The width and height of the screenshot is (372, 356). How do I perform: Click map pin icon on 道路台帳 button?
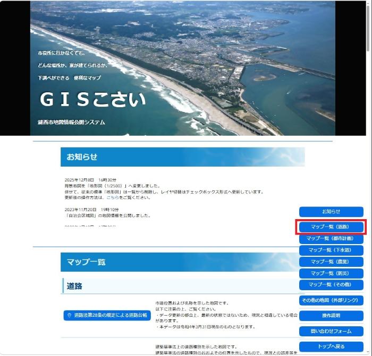pos(69,315)
